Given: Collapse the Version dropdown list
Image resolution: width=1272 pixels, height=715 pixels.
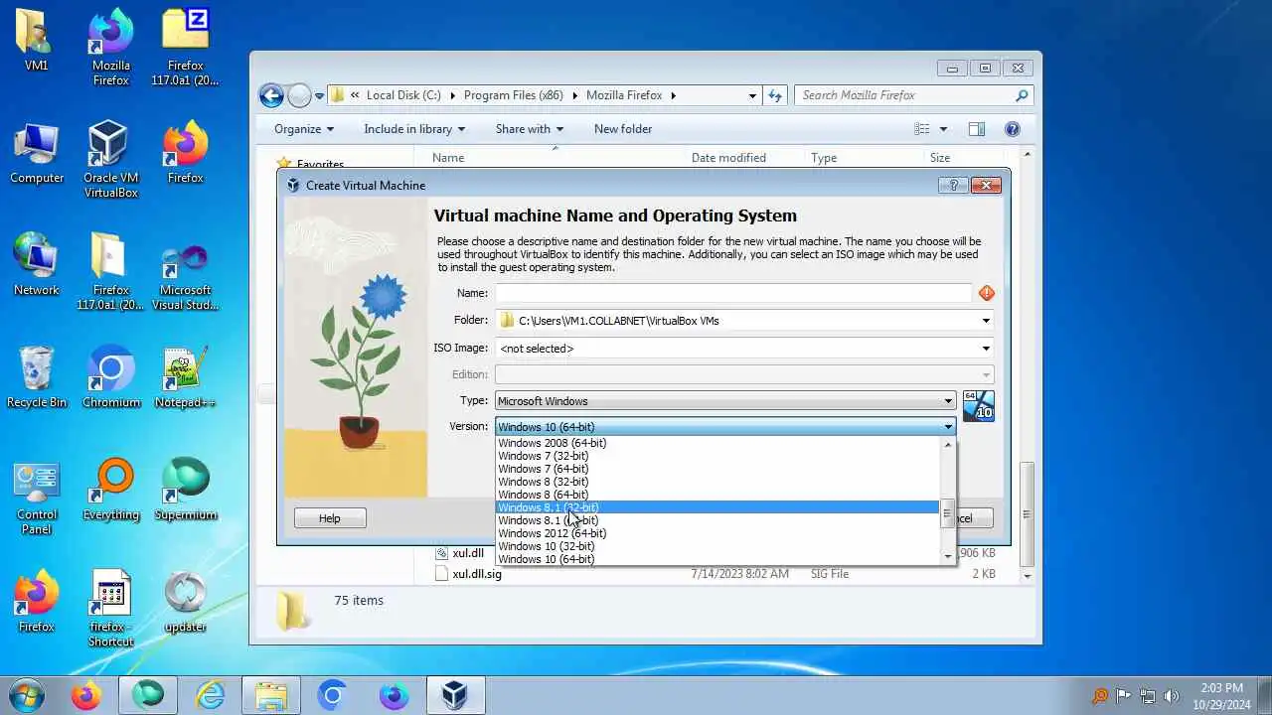Looking at the screenshot, I should [x=948, y=427].
